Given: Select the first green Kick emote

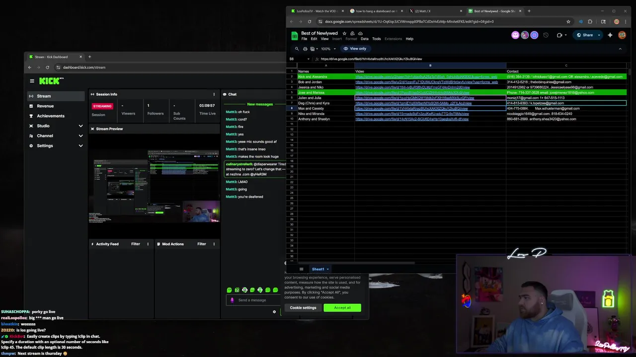Looking at the screenshot, I should (229, 290).
